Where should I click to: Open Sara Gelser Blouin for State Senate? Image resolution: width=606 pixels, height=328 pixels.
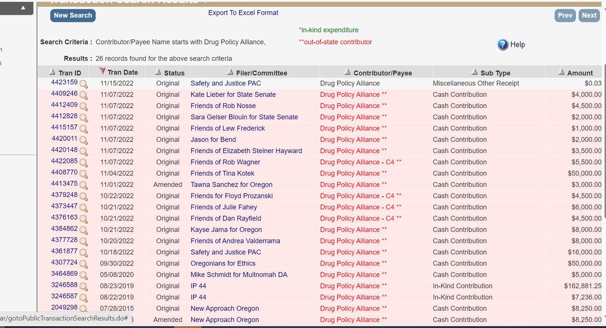pos(244,117)
